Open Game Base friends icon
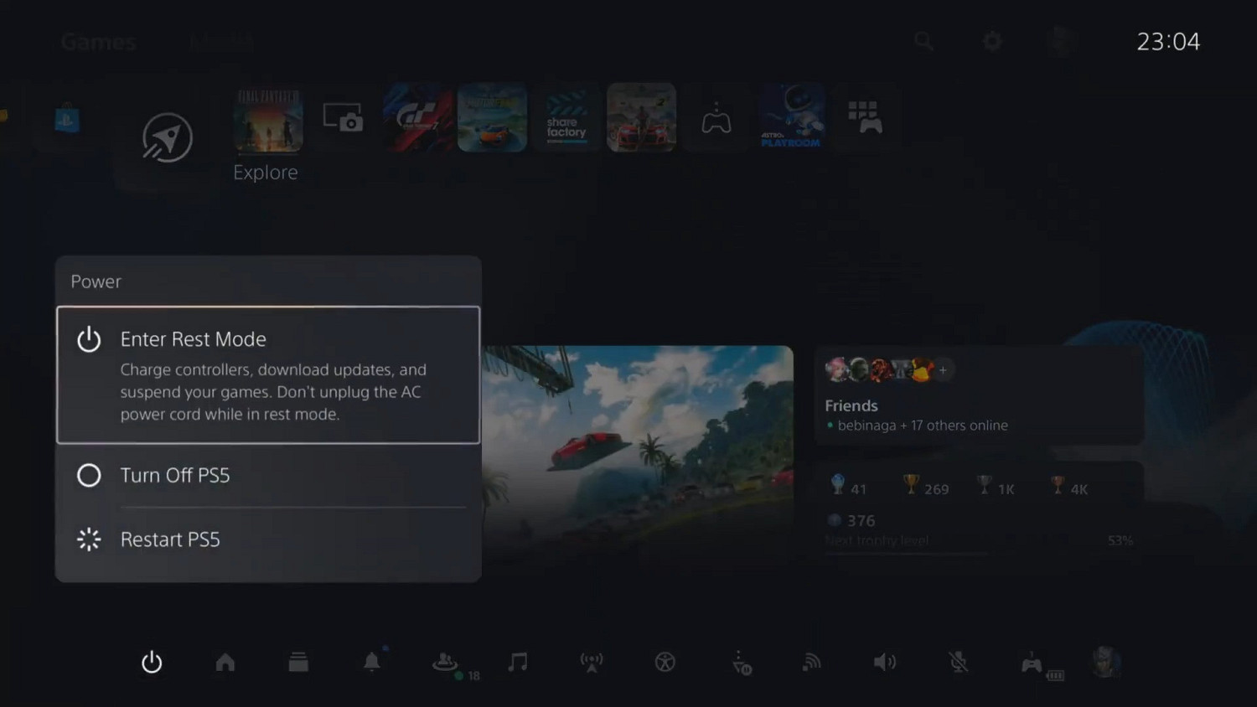This screenshot has height=707, width=1257. tap(445, 663)
